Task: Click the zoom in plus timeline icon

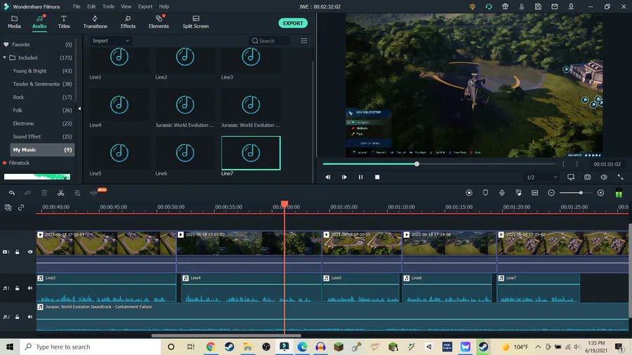Action: (600, 193)
